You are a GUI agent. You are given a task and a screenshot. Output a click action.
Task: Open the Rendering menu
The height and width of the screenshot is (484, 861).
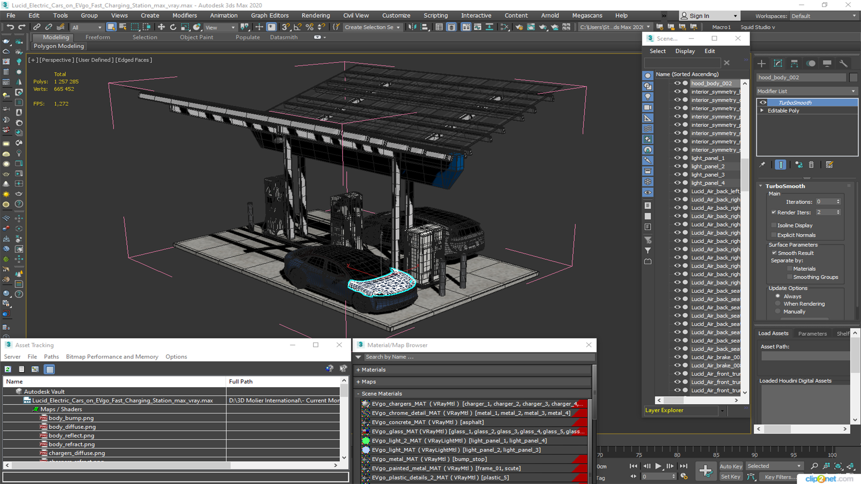tap(316, 16)
